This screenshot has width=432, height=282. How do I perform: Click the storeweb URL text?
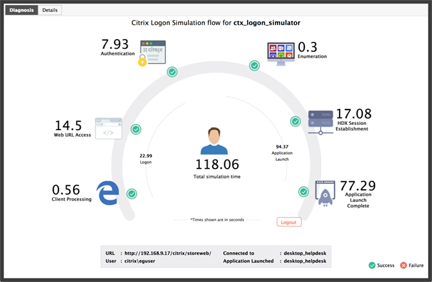pyautogui.click(x=168, y=253)
